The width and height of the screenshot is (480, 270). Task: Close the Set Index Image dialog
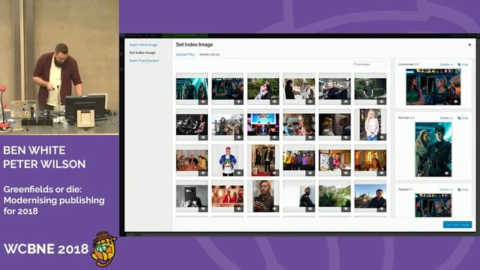point(469,45)
